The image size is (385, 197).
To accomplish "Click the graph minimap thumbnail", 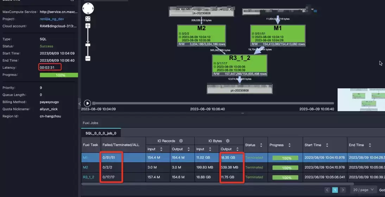I will (361, 100).
